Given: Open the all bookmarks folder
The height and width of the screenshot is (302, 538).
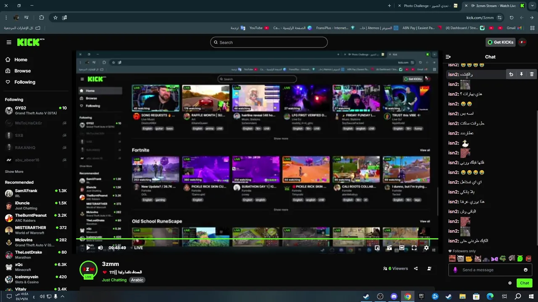Looking at the screenshot, I should pyautogui.click(x=22, y=28).
